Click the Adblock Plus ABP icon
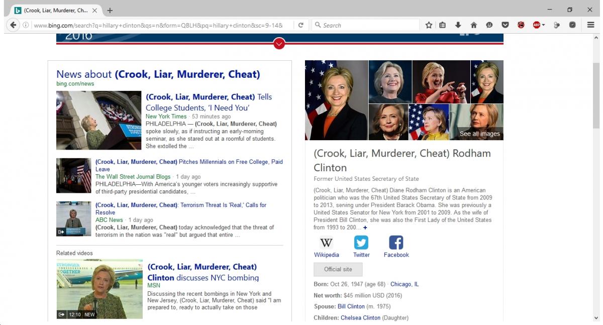 [x=536, y=25]
